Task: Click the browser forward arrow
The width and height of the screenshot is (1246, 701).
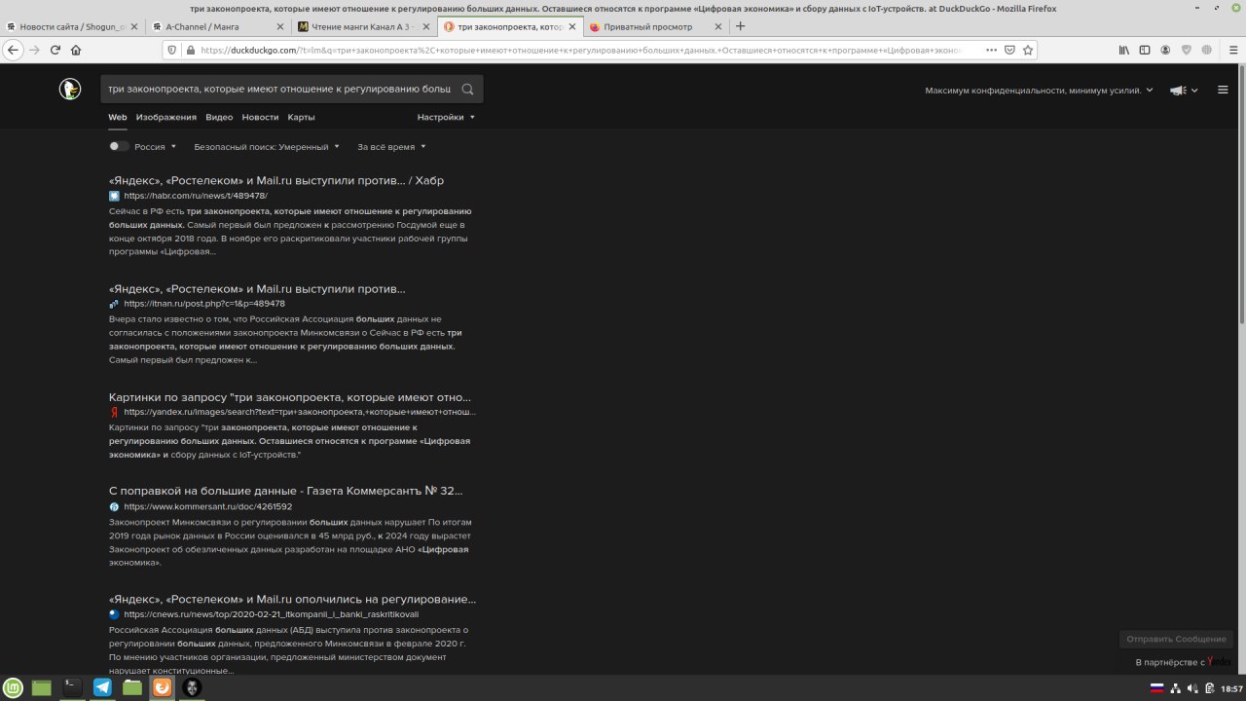Action: click(35, 50)
